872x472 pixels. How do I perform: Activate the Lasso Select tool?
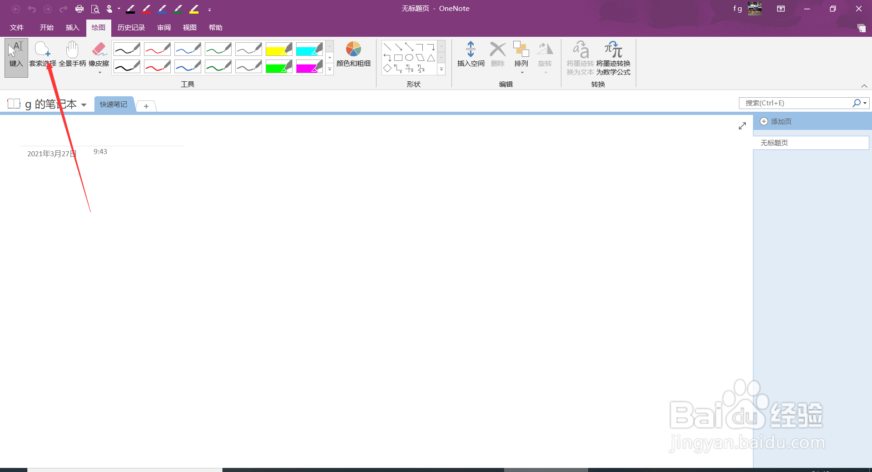pyautogui.click(x=43, y=55)
